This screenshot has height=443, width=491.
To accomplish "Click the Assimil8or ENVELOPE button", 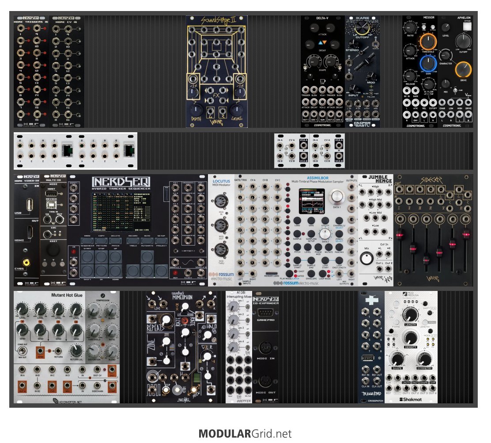I will pos(311,274).
